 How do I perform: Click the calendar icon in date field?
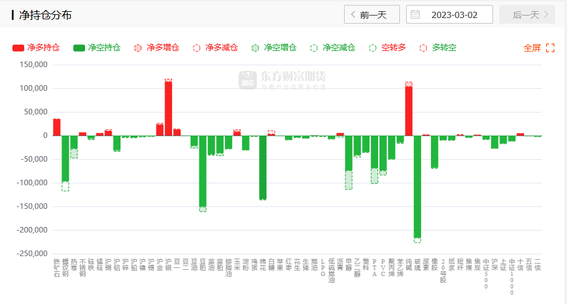coord(415,14)
